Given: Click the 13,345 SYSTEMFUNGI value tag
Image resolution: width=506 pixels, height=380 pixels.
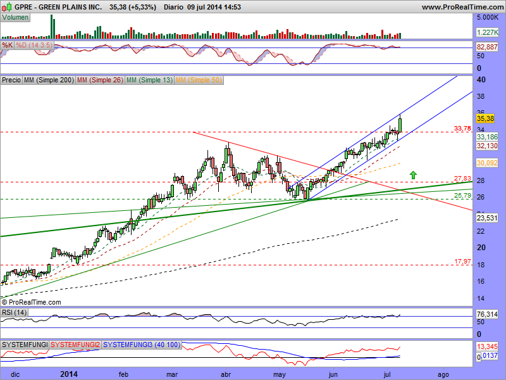Looking at the screenshot, I should click(x=487, y=346).
